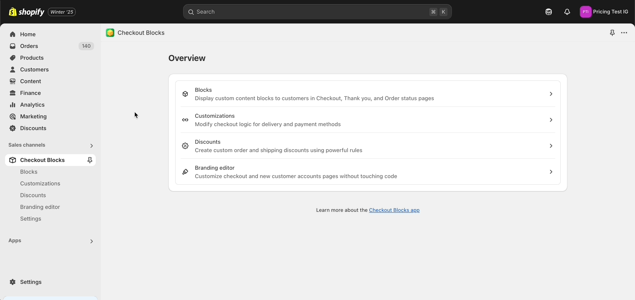Click the pin icon in app header
Image resolution: width=635 pixels, height=300 pixels.
coord(612,33)
